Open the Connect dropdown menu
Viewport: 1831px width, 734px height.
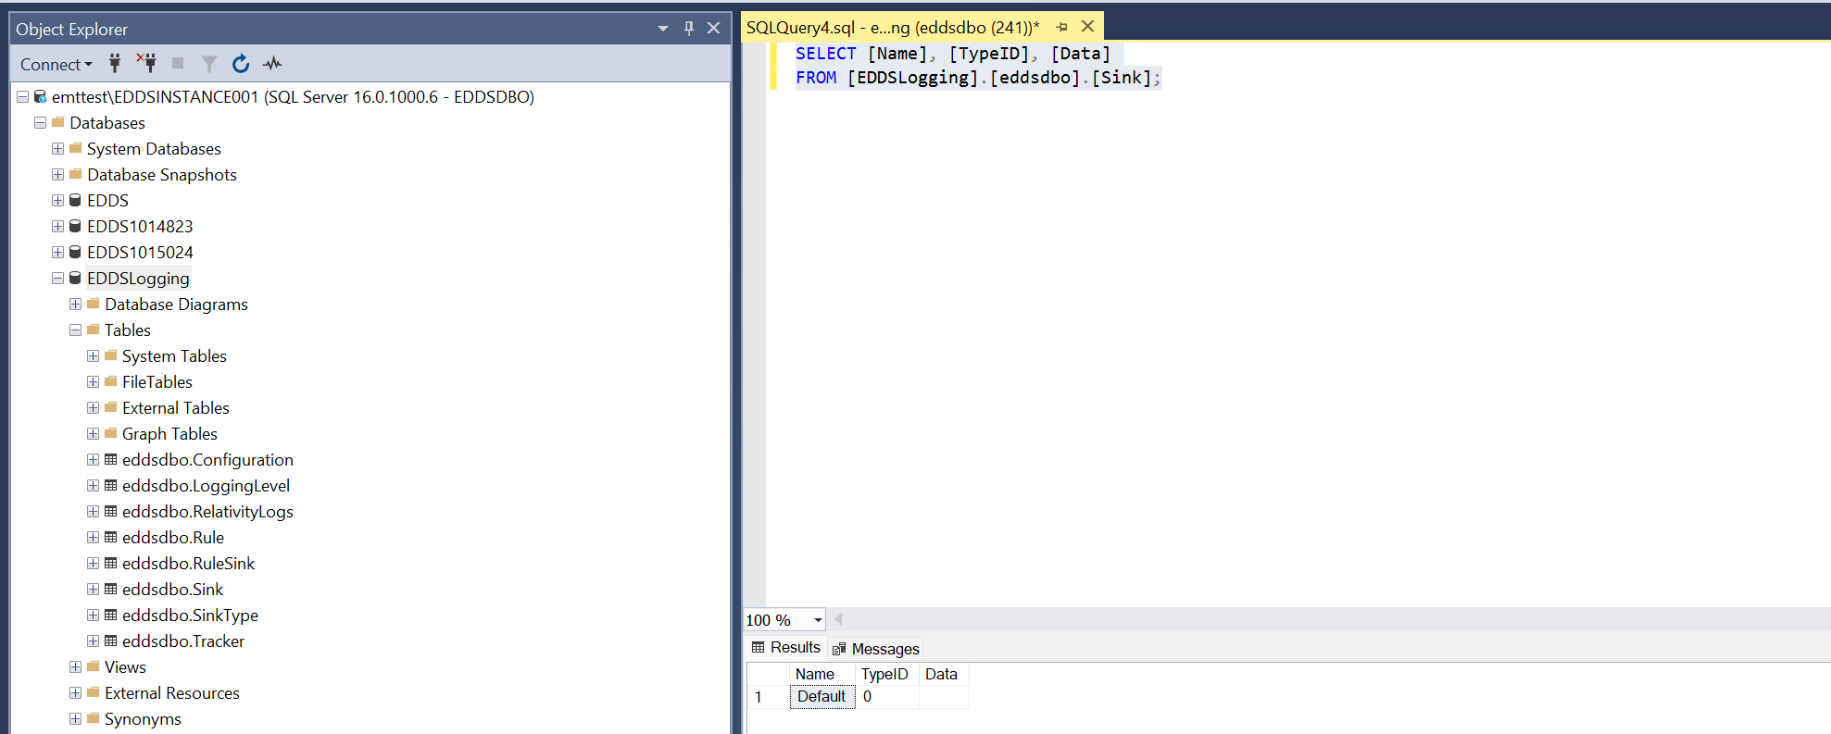(56, 64)
